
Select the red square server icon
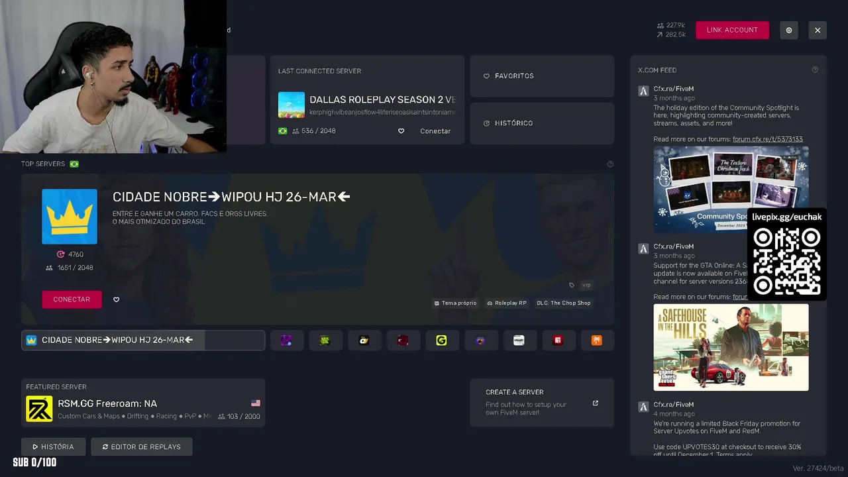[558, 340]
